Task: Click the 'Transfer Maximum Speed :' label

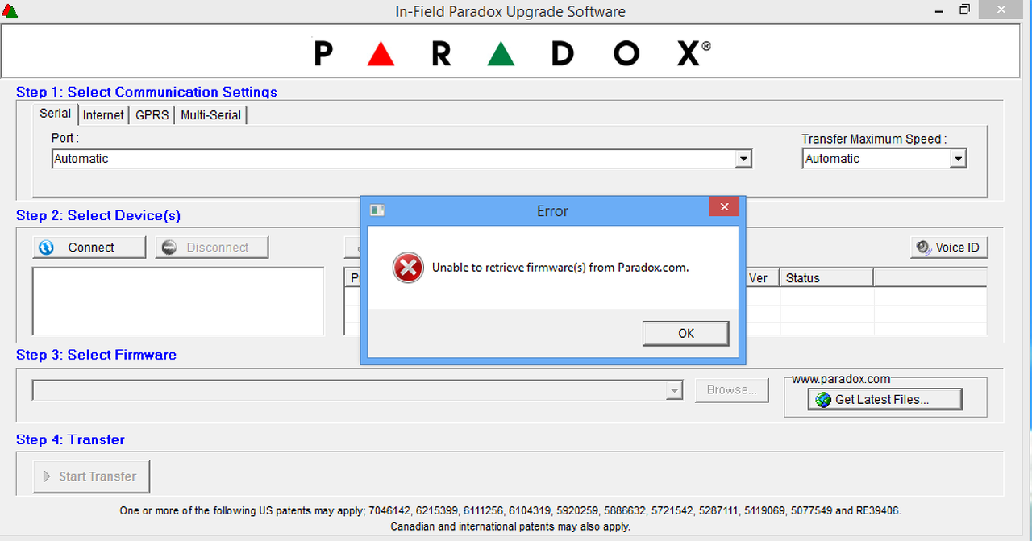Action: point(874,139)
